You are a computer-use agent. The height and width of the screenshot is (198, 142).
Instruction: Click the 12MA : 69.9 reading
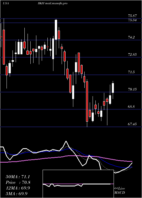(18, 188)
